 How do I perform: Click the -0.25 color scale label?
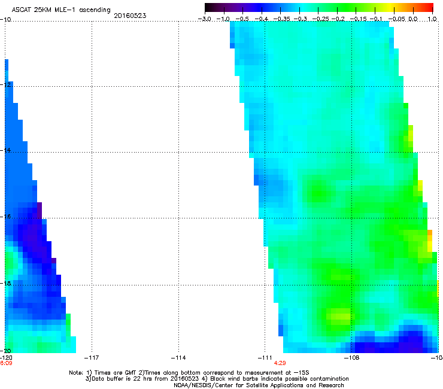320,19
